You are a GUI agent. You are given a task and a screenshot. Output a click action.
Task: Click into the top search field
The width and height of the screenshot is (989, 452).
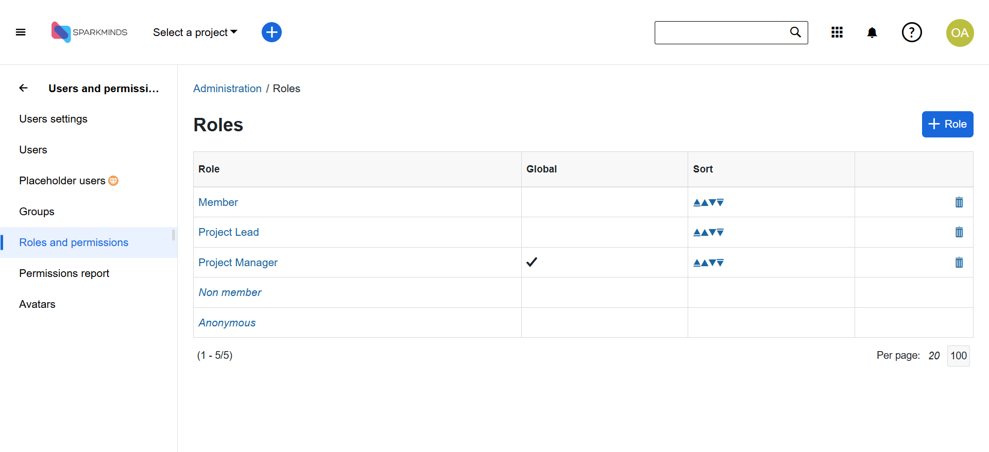click(720, 32)
